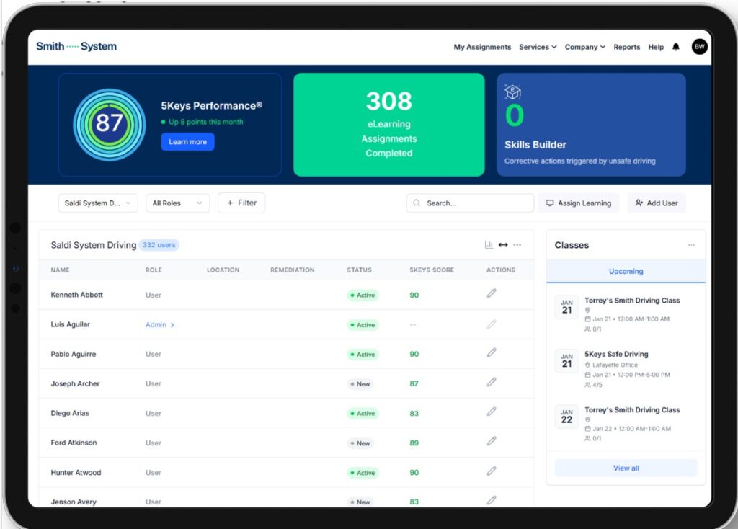Image resolution: width=738 pixels, height=529 pixels.
Task: Click the Add User person icon
Action: pos(637,203)
